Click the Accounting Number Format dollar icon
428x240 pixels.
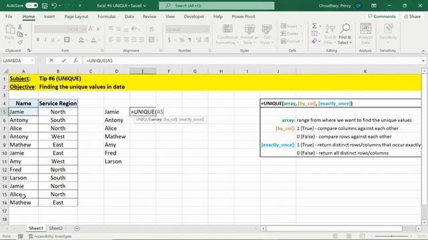point(169,40)
